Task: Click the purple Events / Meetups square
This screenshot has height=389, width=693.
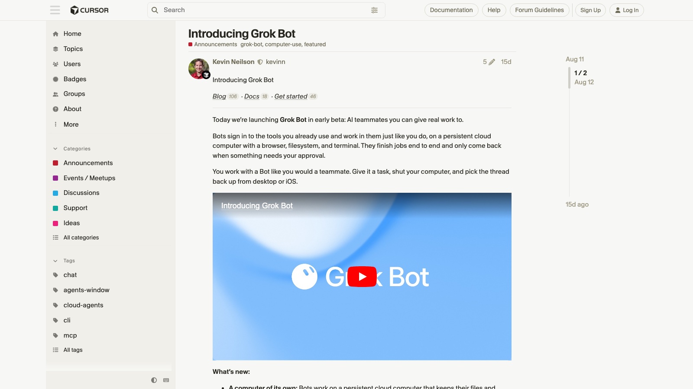Action: click(x=55, y=178)
